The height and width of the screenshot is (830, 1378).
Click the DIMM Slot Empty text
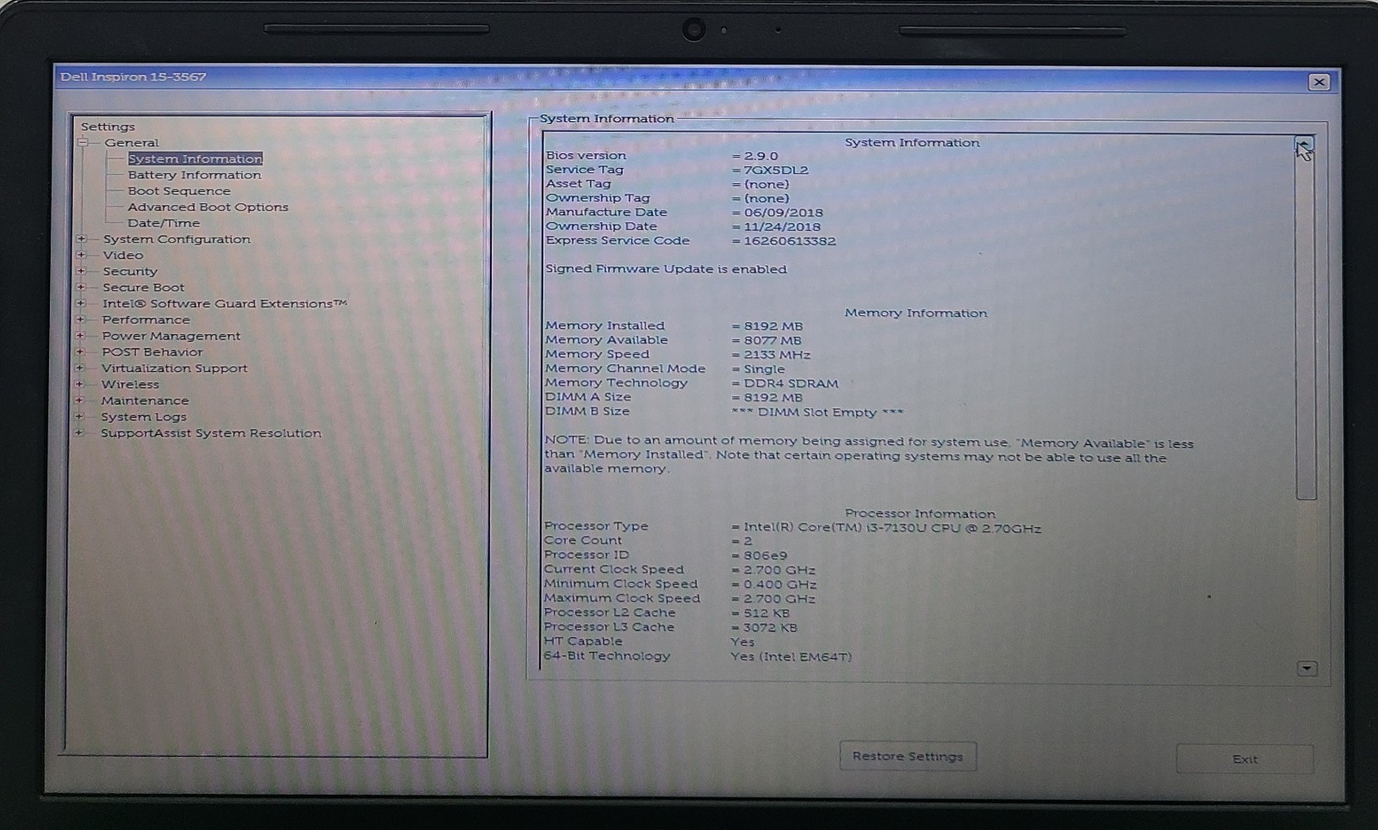tap(817, 412)
